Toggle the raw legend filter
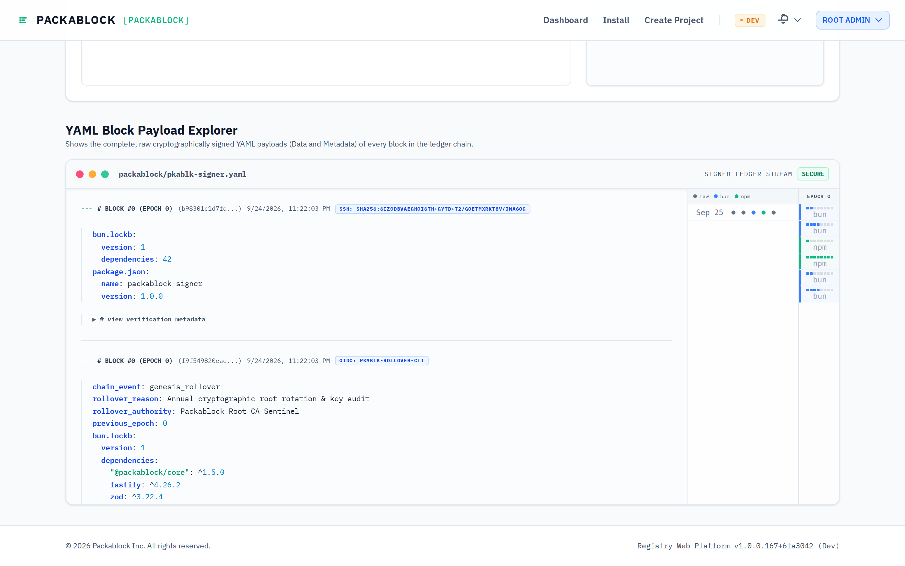 point(701,197)
